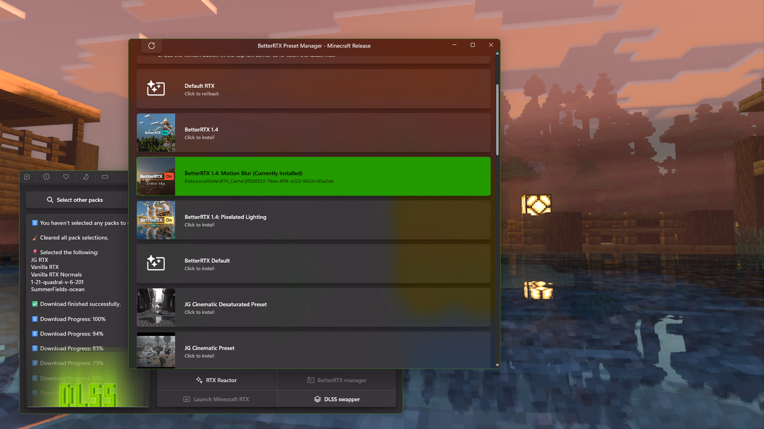Install the BetterRTX 1.4 Pixelated Lighting preset

314,220
